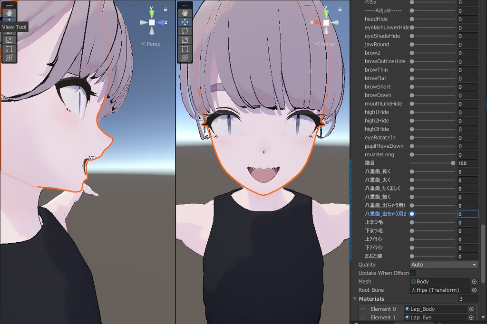This screenshot has width=487, height=324.
Task: Toggle Persp projection in right scene view
Action: click(325, 44)
